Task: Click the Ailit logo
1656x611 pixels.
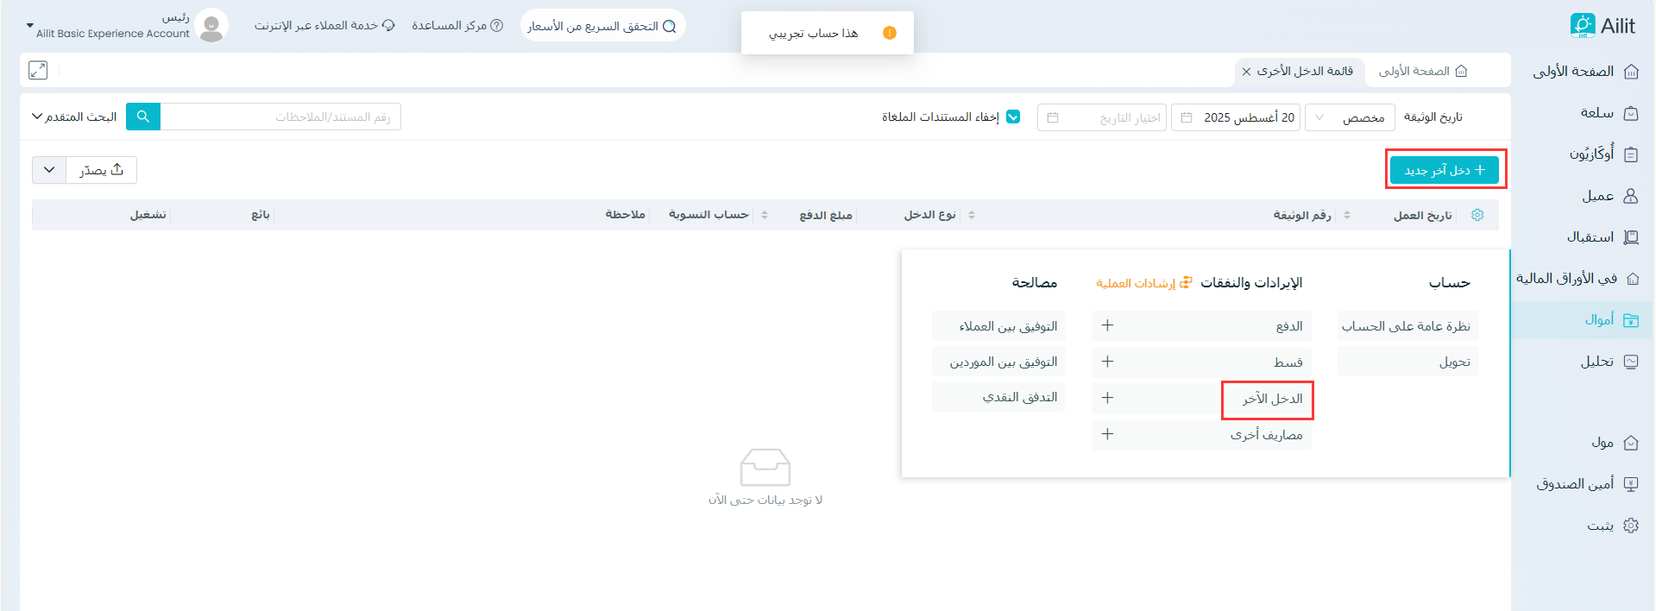Action: tap(1602, 26)
